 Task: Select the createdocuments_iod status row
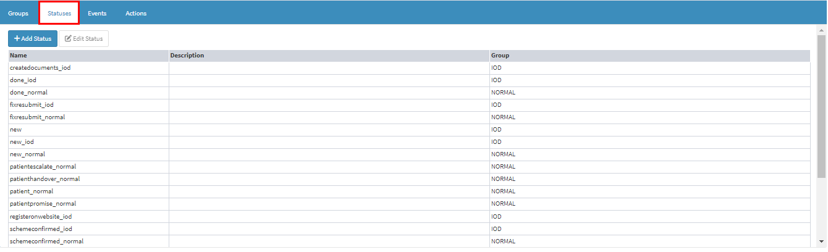40,68
